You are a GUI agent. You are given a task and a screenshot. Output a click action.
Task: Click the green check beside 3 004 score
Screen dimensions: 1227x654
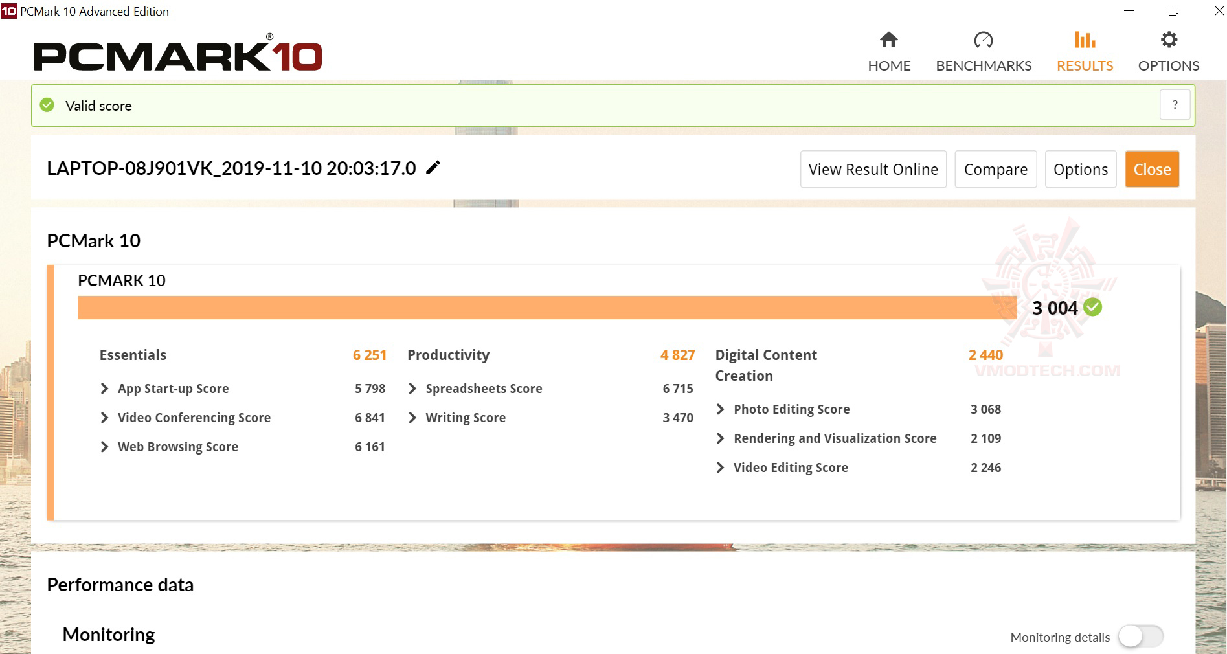click(x=1093, y=307)
